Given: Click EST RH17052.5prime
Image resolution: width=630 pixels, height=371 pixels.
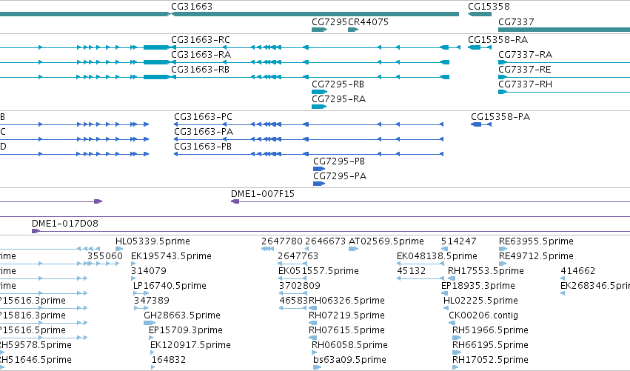Looking at the screenshot, I should [x=490, y=360].
